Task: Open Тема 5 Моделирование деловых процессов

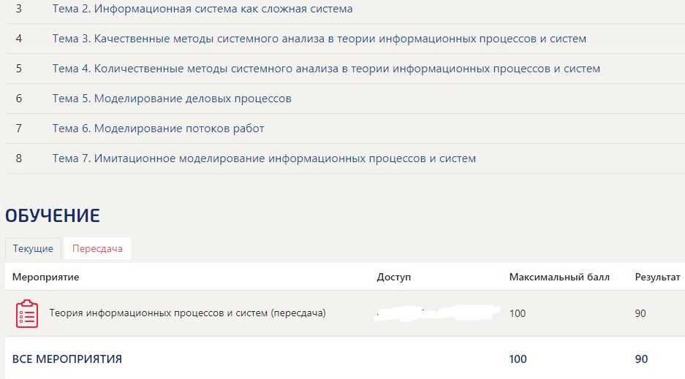Action: click(172, 99)
